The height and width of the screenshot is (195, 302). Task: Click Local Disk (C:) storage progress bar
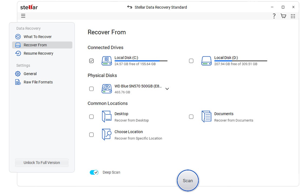tap(140, 61)
